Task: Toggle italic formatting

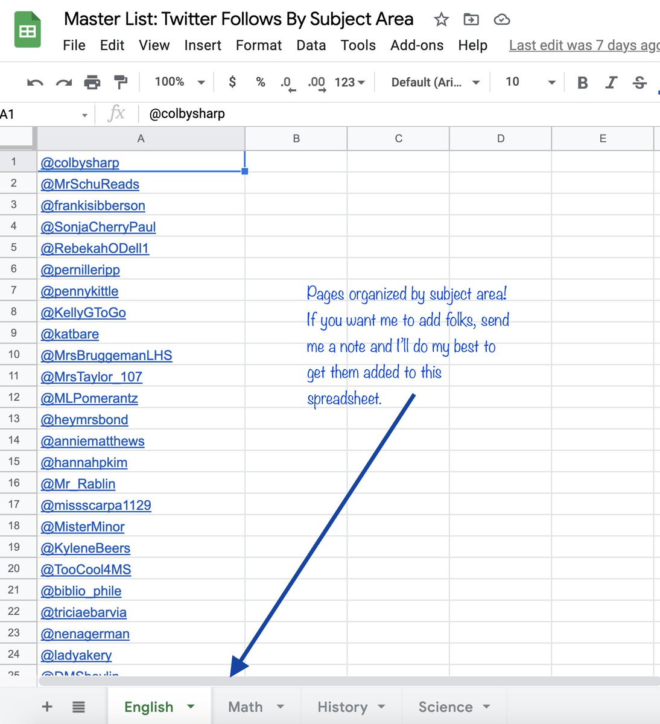Action: point(611,82)
